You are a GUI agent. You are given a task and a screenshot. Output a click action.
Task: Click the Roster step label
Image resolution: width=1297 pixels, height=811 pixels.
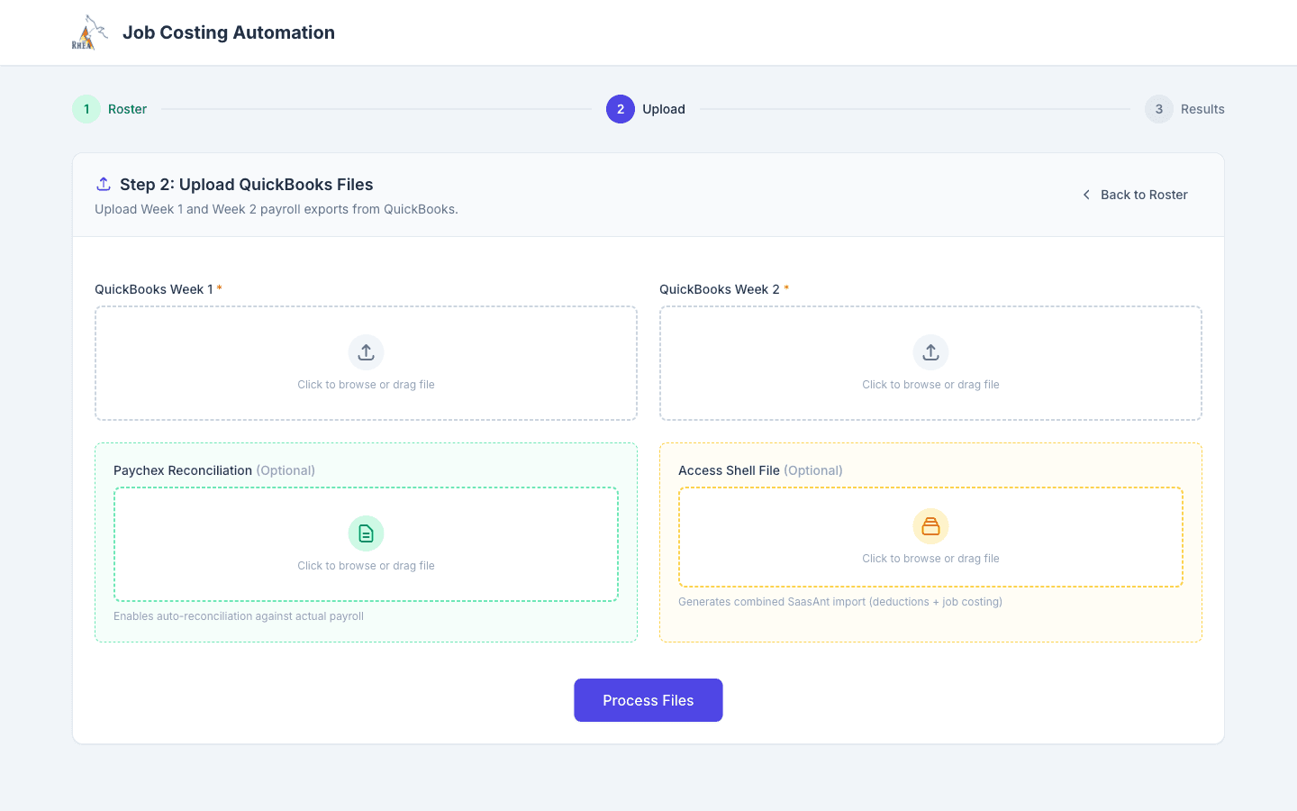click(127, 109)
